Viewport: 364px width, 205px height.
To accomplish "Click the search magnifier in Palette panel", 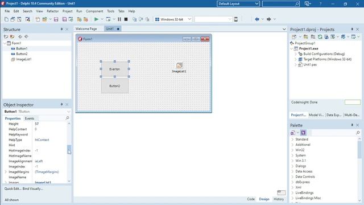I will pos(358,133).
